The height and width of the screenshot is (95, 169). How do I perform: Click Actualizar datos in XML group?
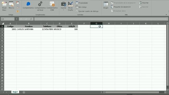click(118, 11)
